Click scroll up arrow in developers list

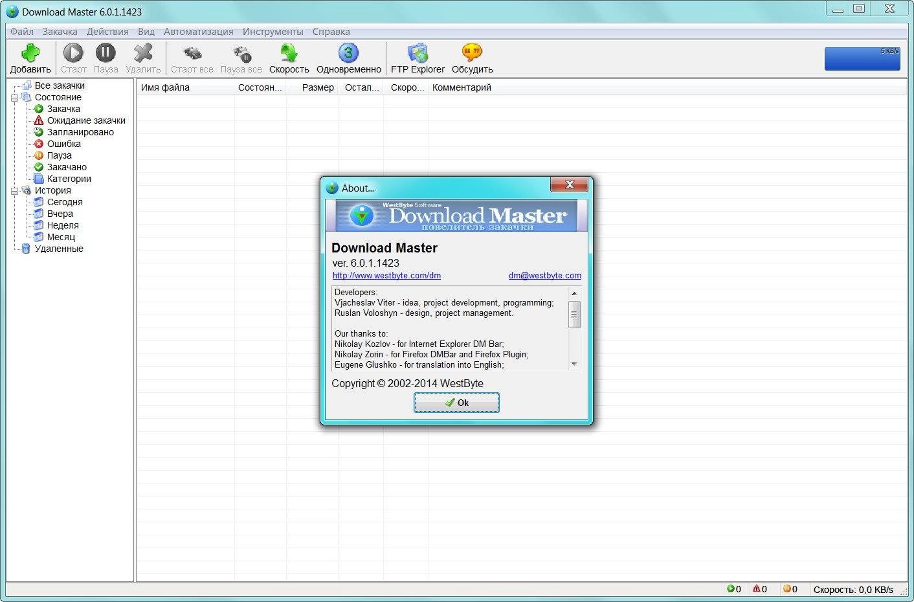click(x=574, y=293)
